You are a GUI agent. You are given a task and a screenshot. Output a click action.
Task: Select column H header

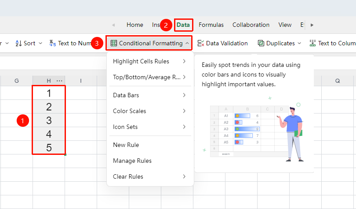pos(49,81)
